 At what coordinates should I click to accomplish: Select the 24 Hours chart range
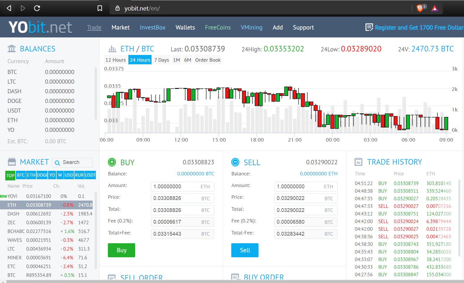(140, 60)
